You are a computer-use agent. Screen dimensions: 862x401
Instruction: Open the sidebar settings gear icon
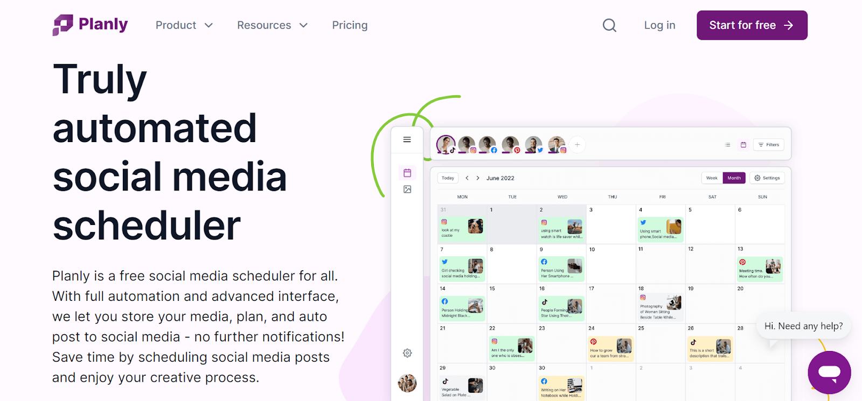(x=407, y=353)
